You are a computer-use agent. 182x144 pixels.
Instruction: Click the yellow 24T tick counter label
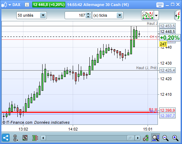163,44
